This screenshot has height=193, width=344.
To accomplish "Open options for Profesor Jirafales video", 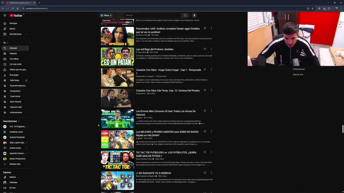I will point(211,49).
